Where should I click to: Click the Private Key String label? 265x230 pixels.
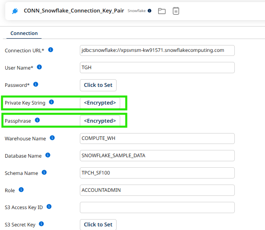[x=25, y=103]
